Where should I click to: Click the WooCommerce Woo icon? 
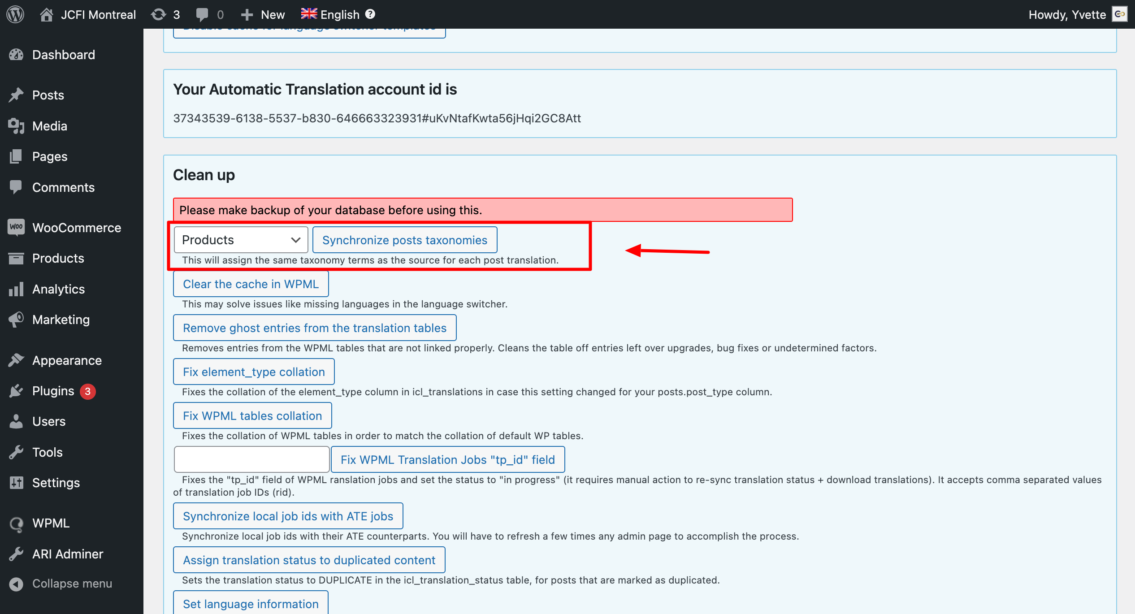[16, 227]
